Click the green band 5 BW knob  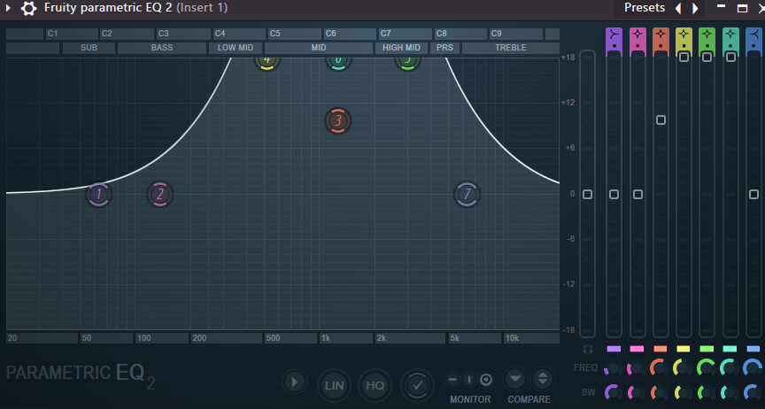(706, 392)
